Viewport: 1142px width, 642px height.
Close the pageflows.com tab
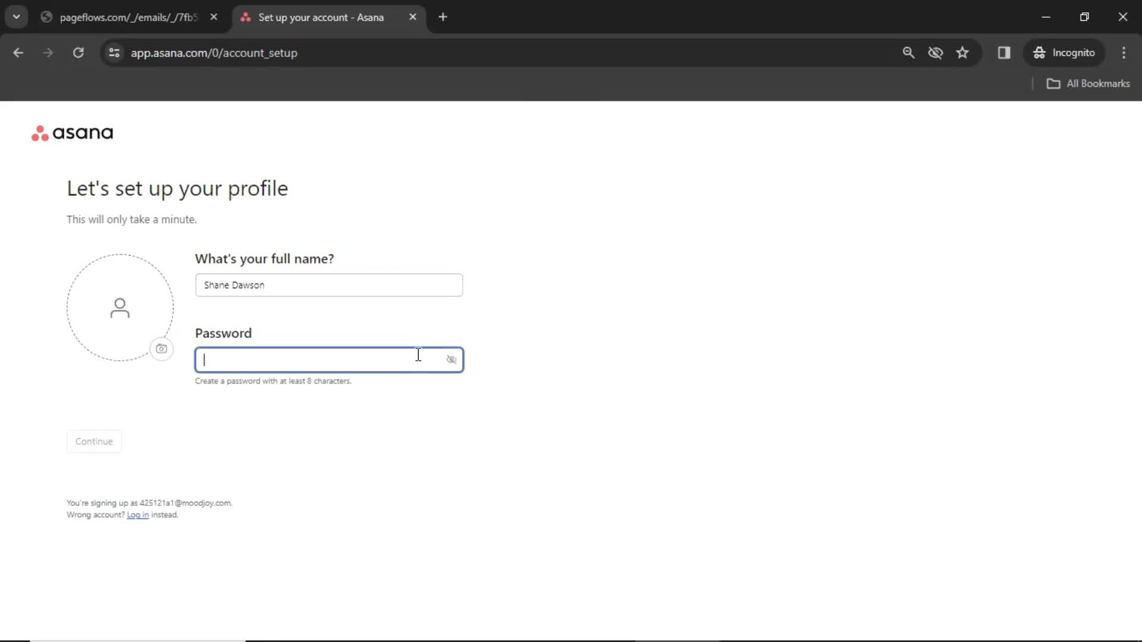pos(214,17)
